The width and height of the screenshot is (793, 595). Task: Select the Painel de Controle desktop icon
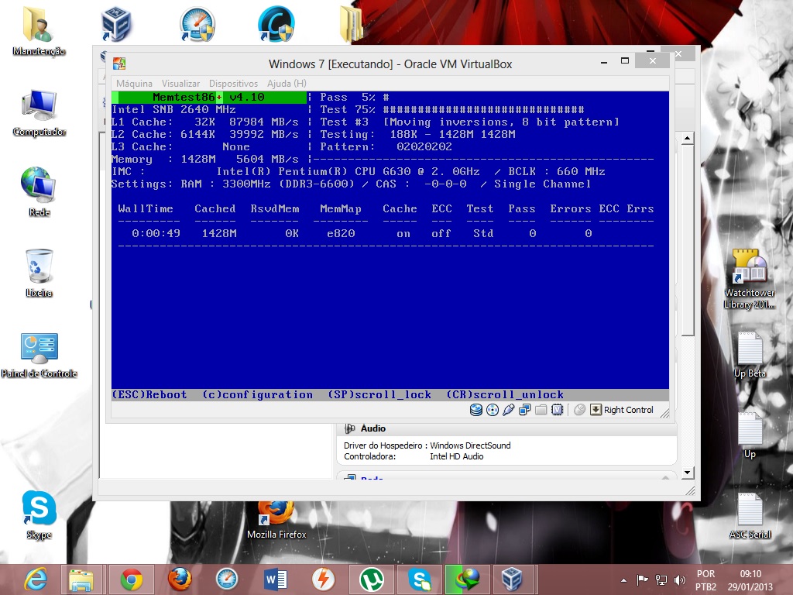click(x=39, y=355)
